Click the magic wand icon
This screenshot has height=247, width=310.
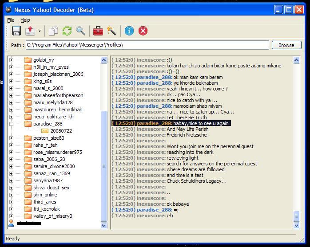(x=111, y=31)
